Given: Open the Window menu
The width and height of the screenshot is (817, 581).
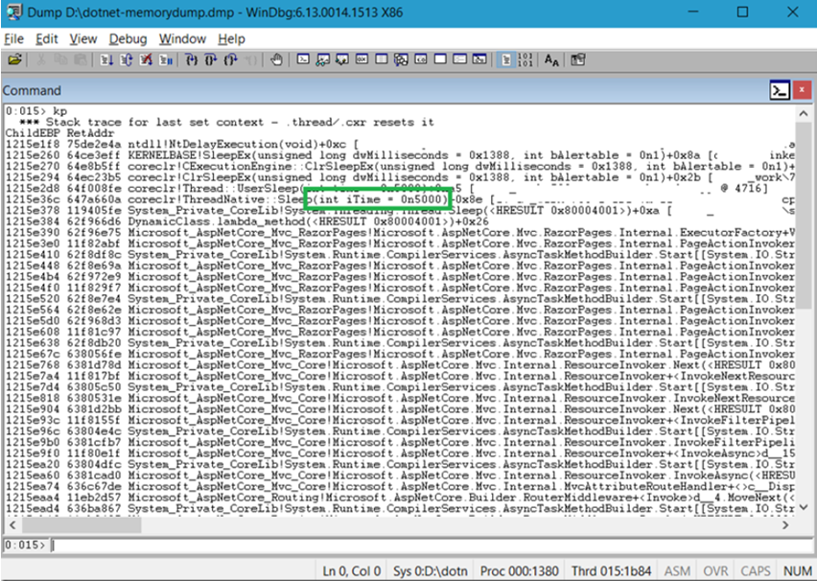Looking at the screenshot, I should click(182, 39).
